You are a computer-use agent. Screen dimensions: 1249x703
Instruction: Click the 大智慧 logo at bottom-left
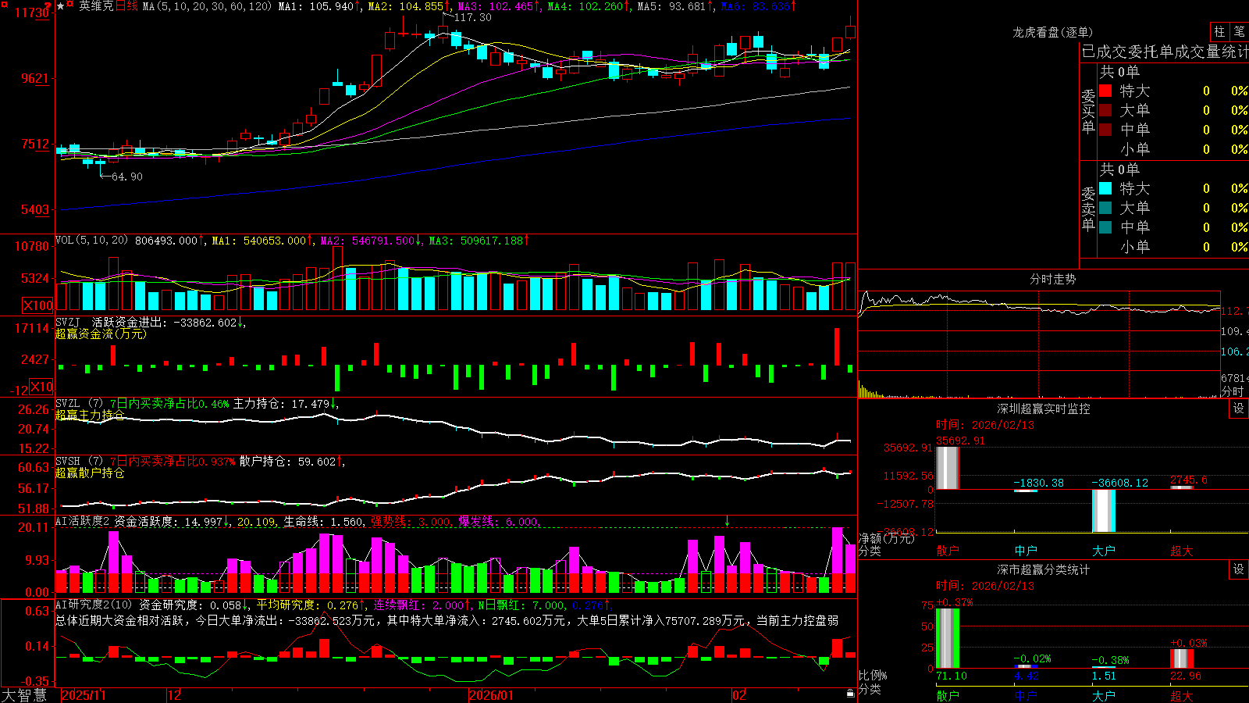click(24, 695)
